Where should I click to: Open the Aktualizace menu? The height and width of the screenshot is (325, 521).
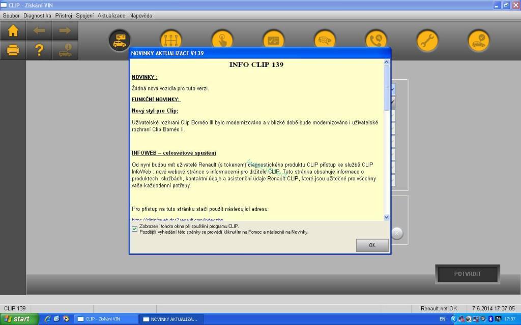click(111, 16)
